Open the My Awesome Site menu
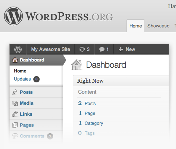The image size is (176, 149). click(x=51, y=49)
